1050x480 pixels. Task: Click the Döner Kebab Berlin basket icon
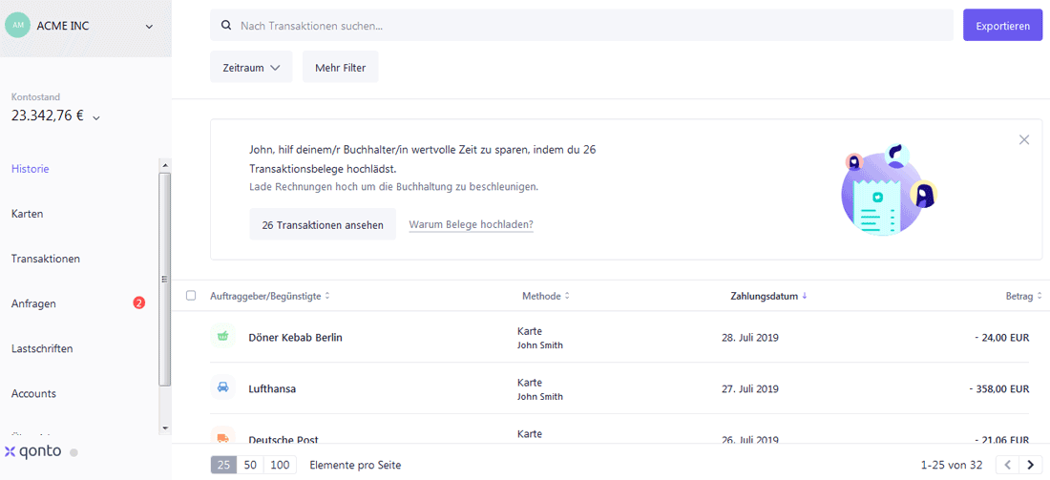pos(222,337)
